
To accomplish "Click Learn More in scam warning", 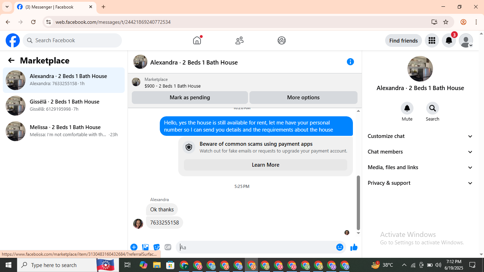I will (265, 165).
